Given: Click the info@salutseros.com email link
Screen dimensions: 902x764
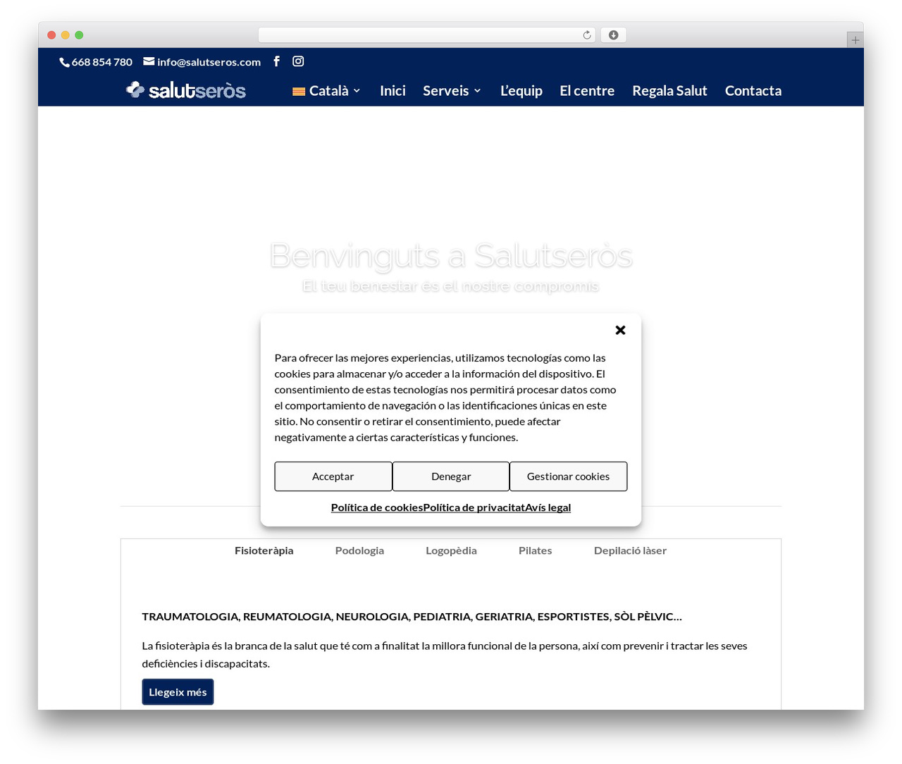Looking at the screenshot, I should (209, 62).
